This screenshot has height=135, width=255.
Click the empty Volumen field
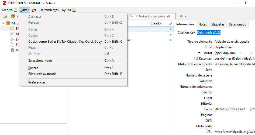234,81
